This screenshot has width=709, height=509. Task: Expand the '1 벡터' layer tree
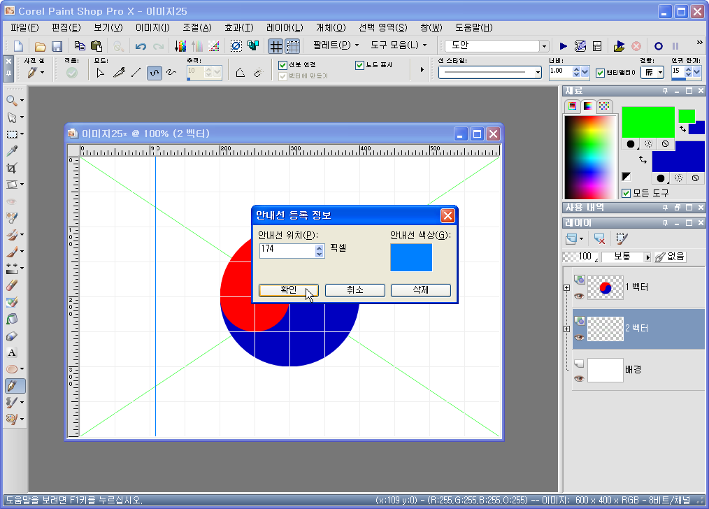tap(567, 287)
